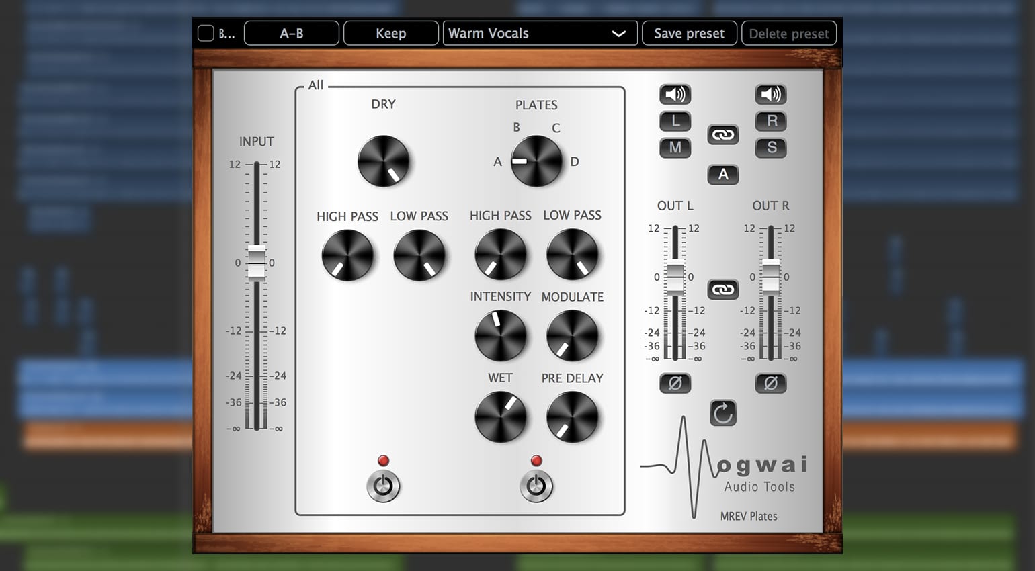Viewport: 1035px width, 571px height.
Task: Select the M (mid) monitoring button
Action: [675, 148]
